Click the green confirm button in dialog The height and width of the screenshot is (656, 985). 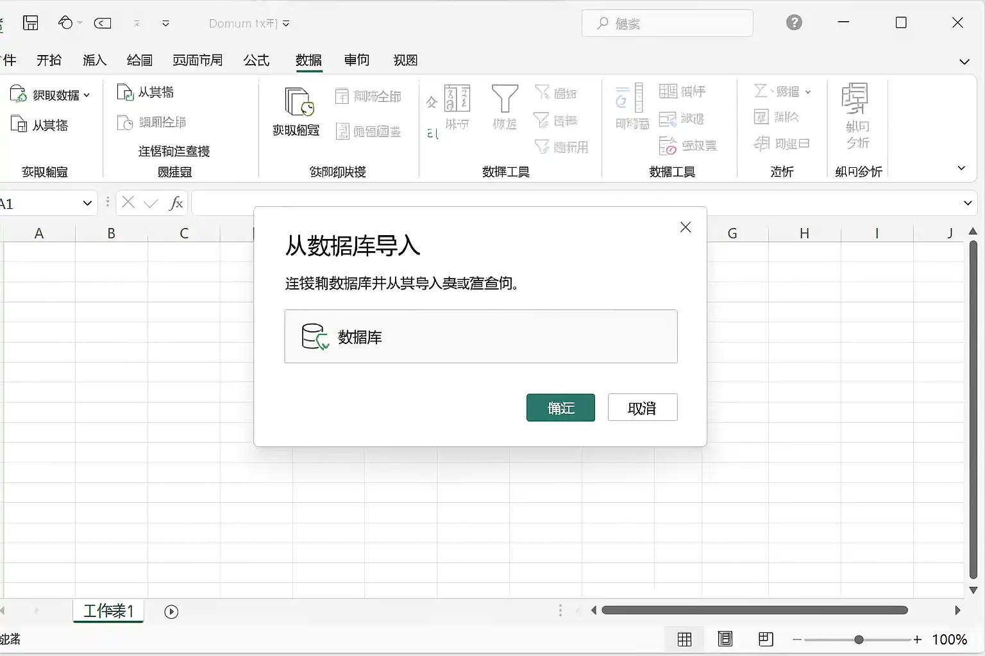coord(560,407)
